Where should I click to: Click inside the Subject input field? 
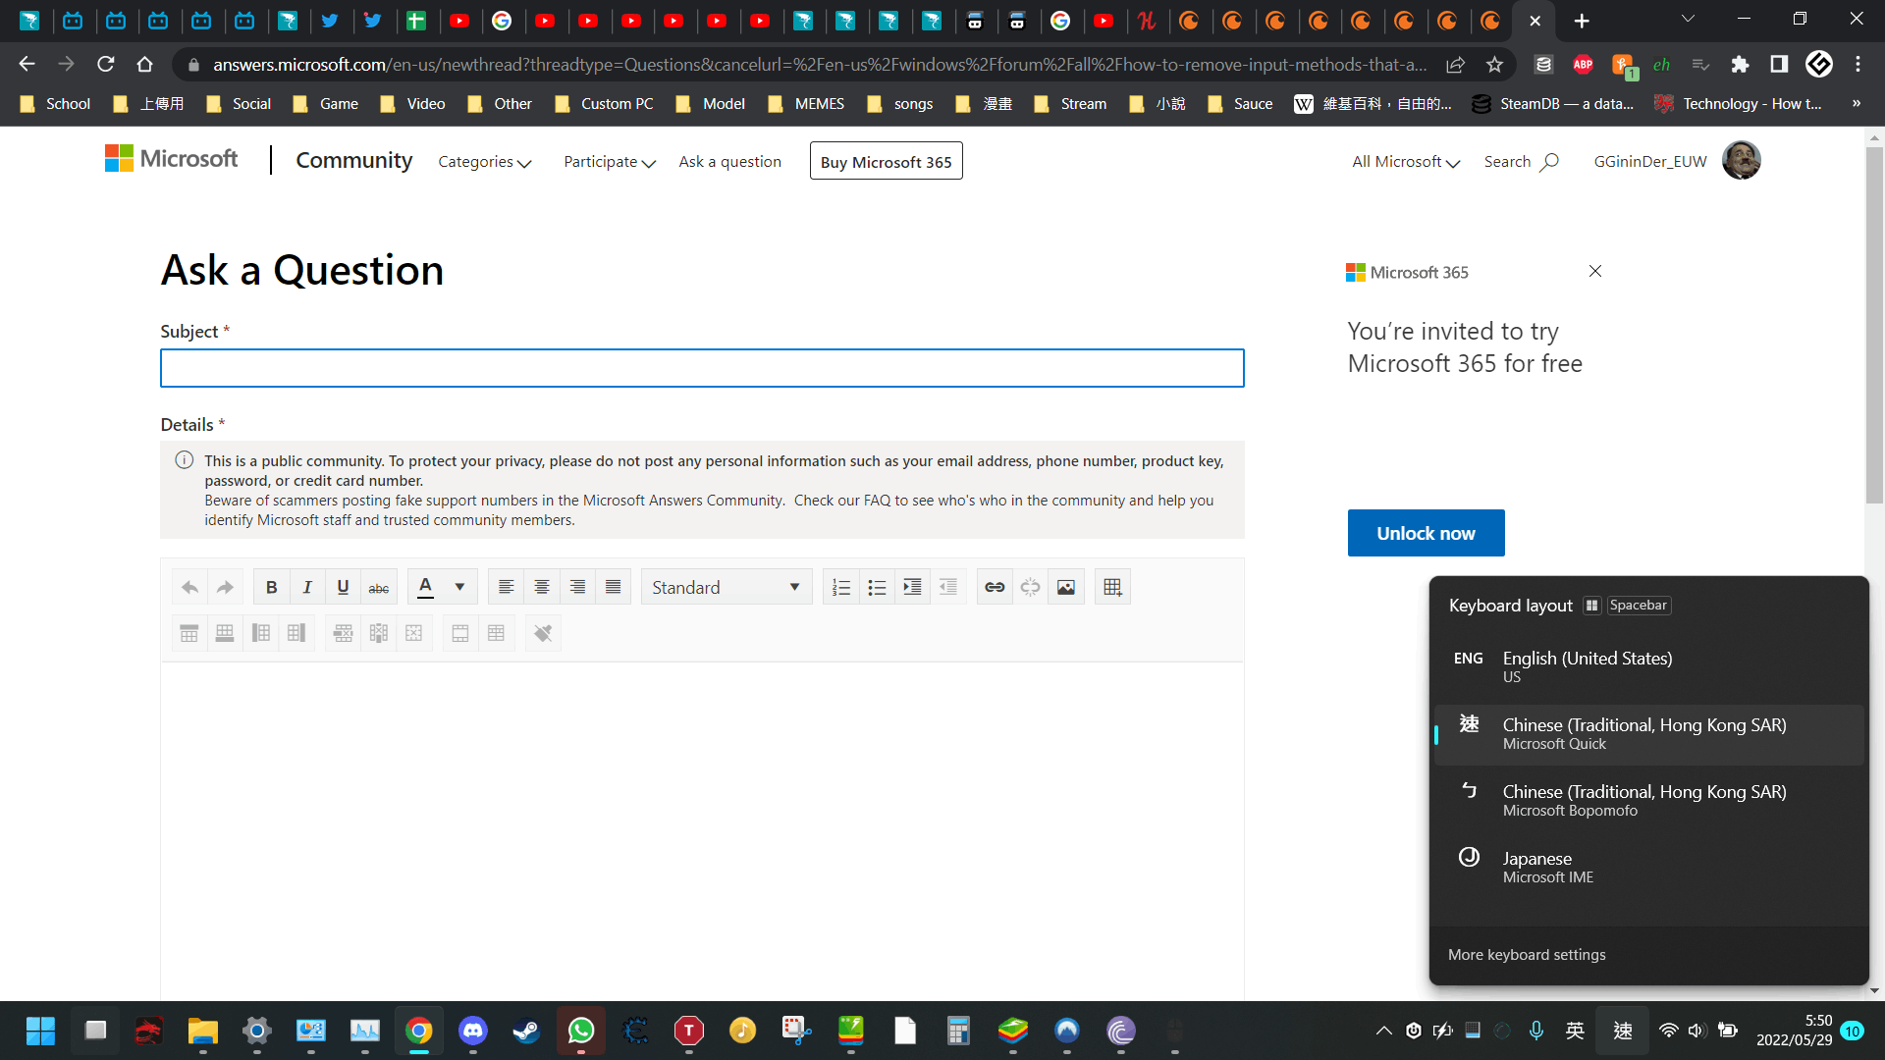pyautogui.click(x=701, y=368)
